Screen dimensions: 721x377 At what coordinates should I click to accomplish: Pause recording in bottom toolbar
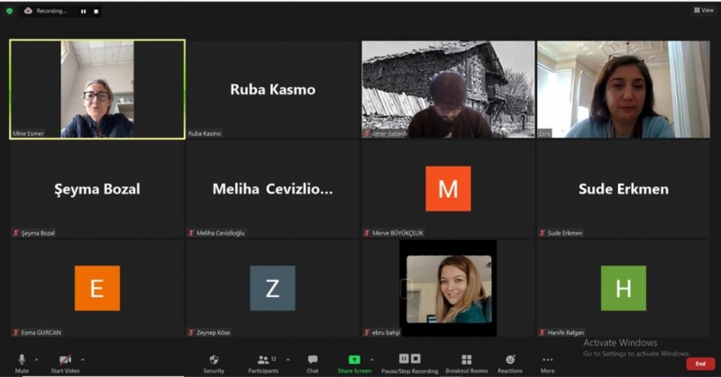click(404, 358)
